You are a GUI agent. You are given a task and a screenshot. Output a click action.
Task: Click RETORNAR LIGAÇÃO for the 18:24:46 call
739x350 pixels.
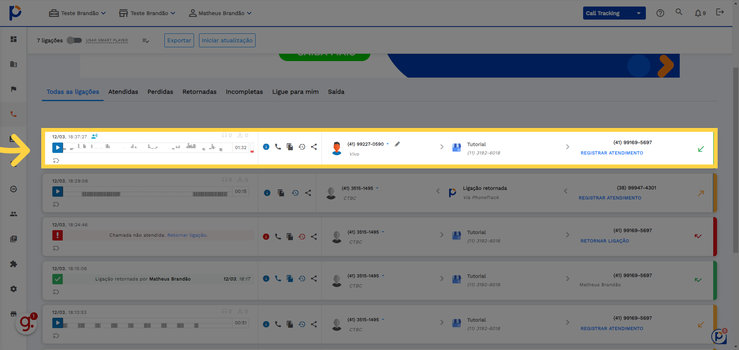pyautogui.click(x=605, y=241)
